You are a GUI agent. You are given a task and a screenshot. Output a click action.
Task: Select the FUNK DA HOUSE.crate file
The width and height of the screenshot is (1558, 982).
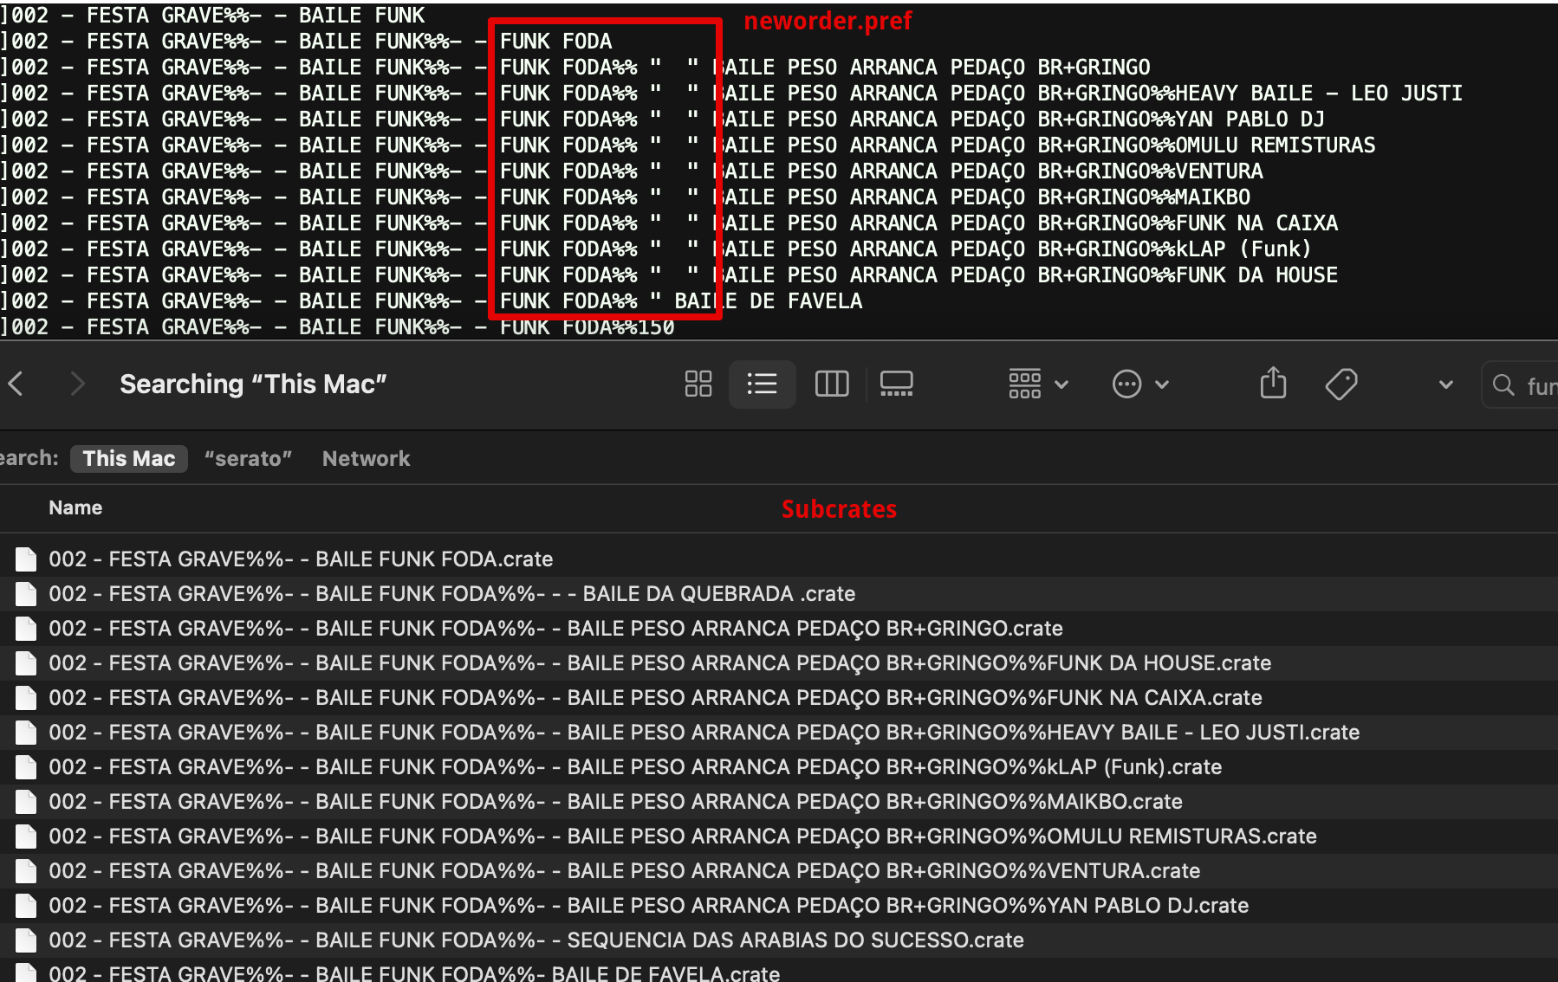(x=659, y=663)
